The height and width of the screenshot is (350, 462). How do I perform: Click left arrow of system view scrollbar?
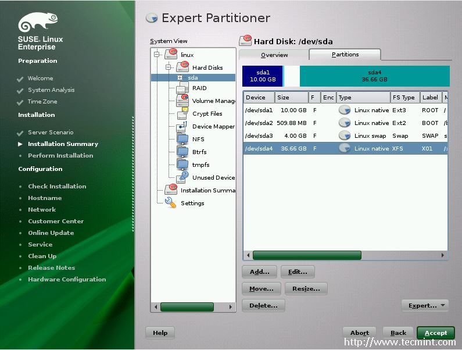(x=156, y=307)
